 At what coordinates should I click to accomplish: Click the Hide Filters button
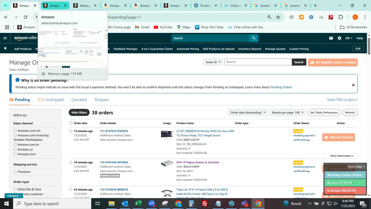pos(79,112)
